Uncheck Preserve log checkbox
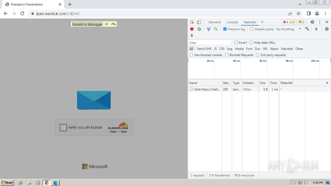 [x=225, y=29]
